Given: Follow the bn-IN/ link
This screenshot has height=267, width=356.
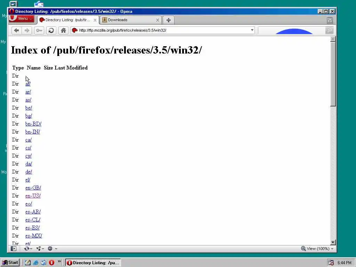Looking at the screenshot, I should (x=33, y=132).
